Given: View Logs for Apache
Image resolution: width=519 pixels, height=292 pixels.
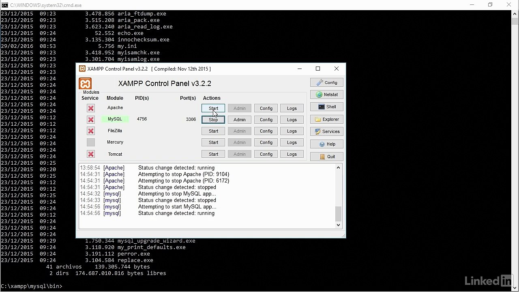Looking at the screenshot, I should click(x=292, y=108).
